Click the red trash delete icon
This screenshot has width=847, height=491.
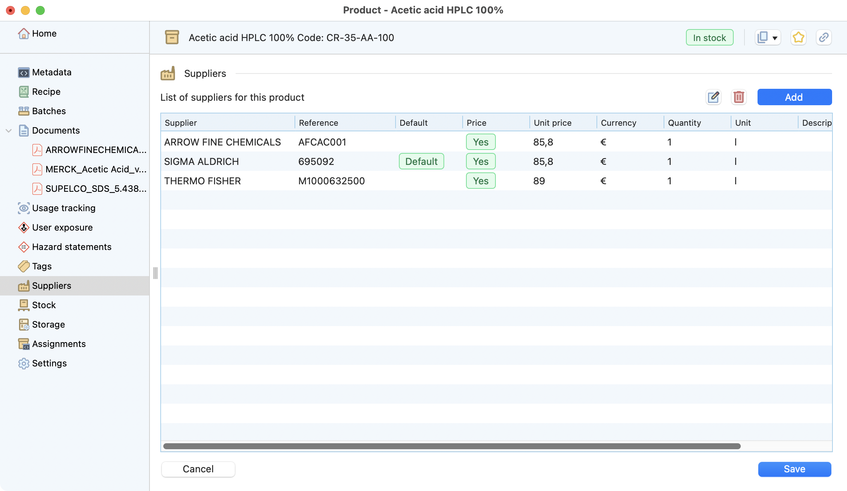coord(739,97)
